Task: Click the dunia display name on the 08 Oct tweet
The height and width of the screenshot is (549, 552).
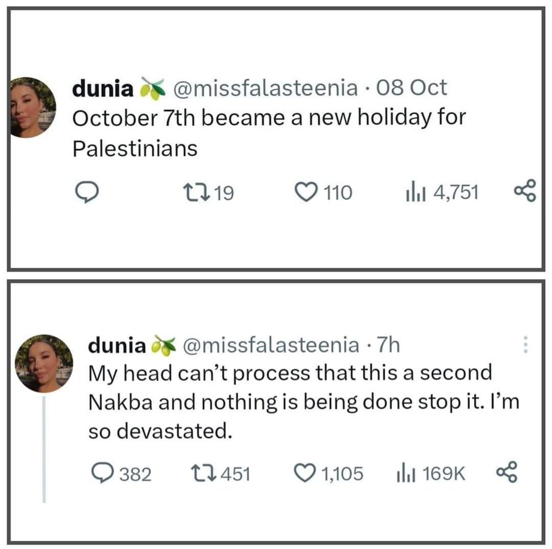Action: (x=102, y=88)
